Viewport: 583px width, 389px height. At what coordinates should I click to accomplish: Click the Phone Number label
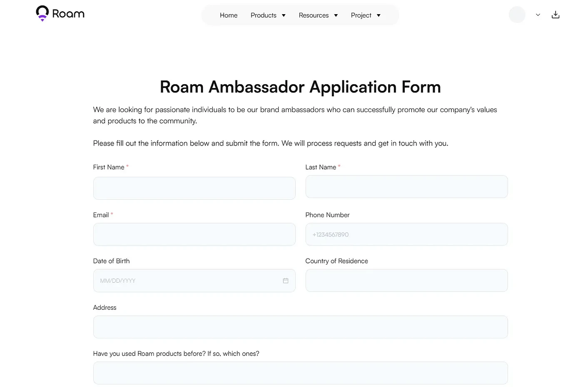[327, 215]
